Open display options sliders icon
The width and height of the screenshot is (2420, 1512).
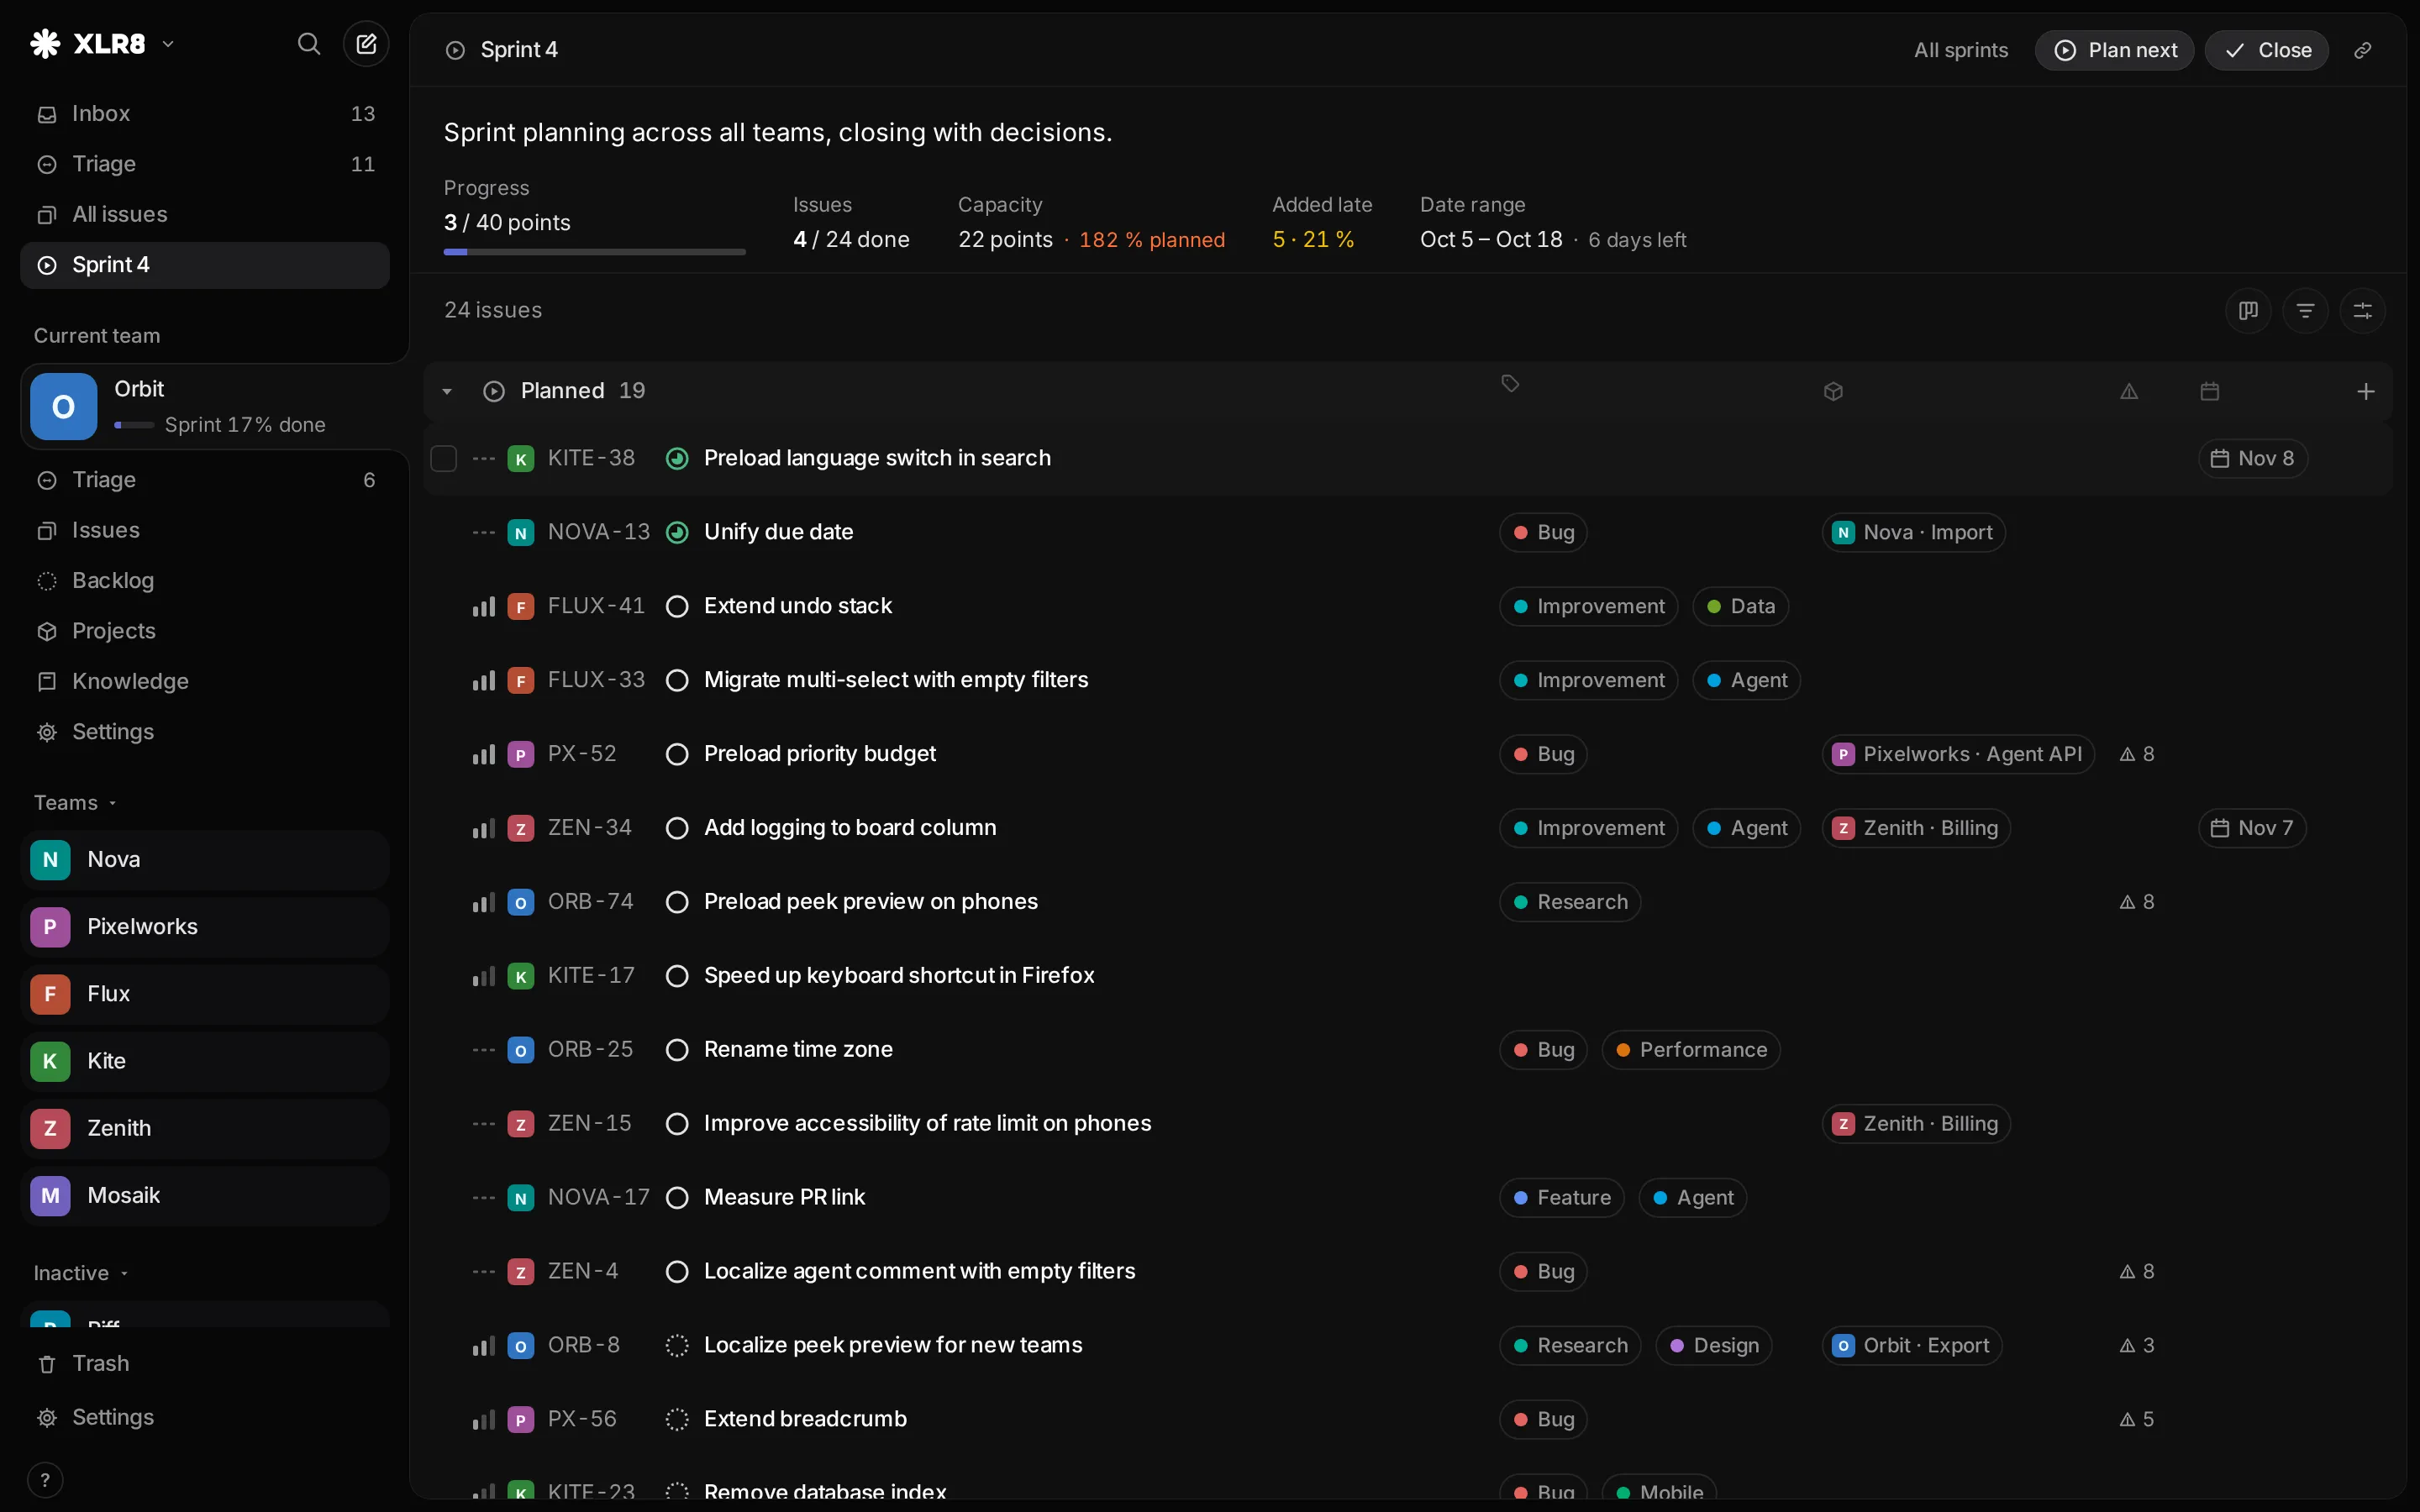pyautogui.click(x=2362, y=311)
